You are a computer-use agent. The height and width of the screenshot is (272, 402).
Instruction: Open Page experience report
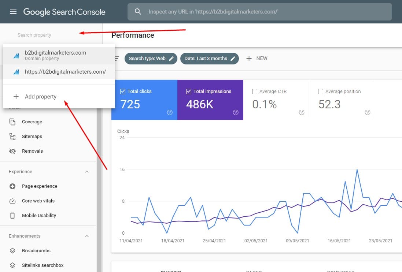[x=40, y=186]
